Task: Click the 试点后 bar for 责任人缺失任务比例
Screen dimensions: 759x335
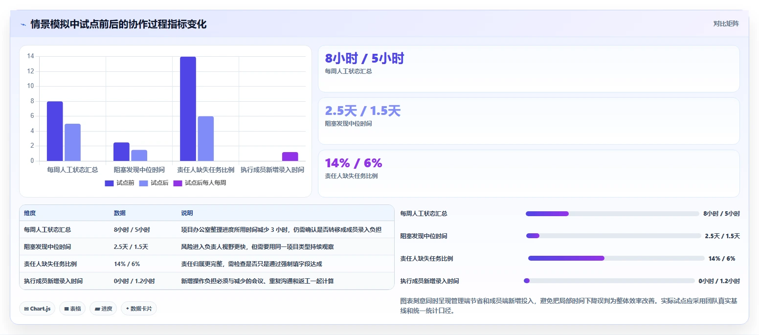Action: pos(205,138)
